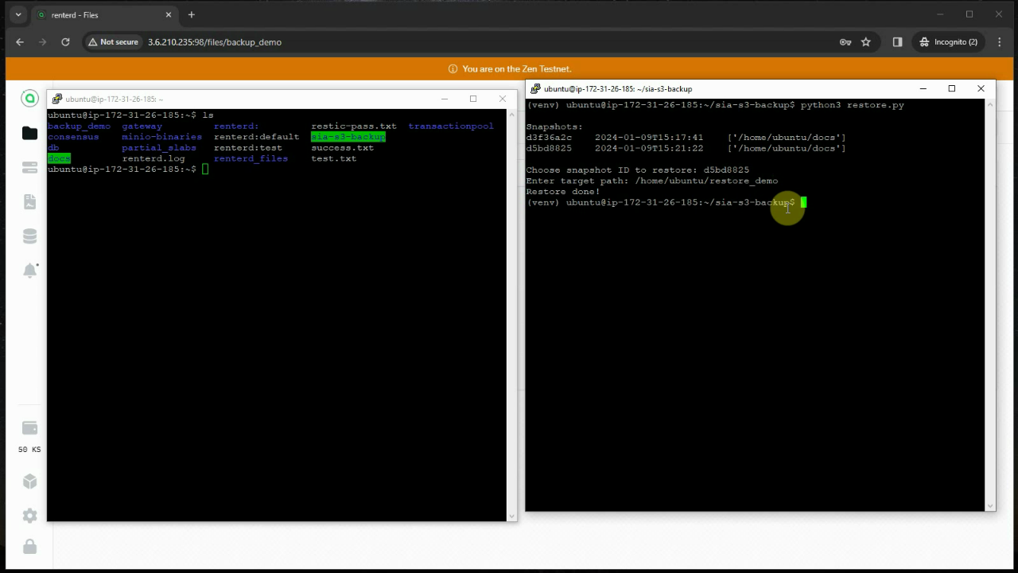Click renterd:default in ls output
This screenshot has height=573, width=1018.
pos(257,137)
